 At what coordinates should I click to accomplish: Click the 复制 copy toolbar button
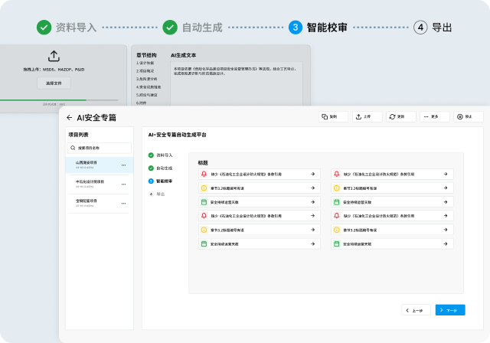click(333, 116)
